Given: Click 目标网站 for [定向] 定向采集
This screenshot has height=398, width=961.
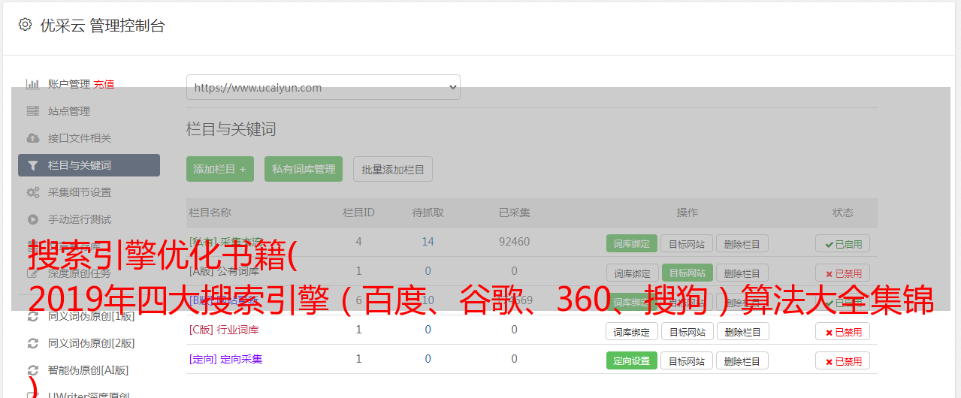Looking at the screenshot, I should (687, 360).
